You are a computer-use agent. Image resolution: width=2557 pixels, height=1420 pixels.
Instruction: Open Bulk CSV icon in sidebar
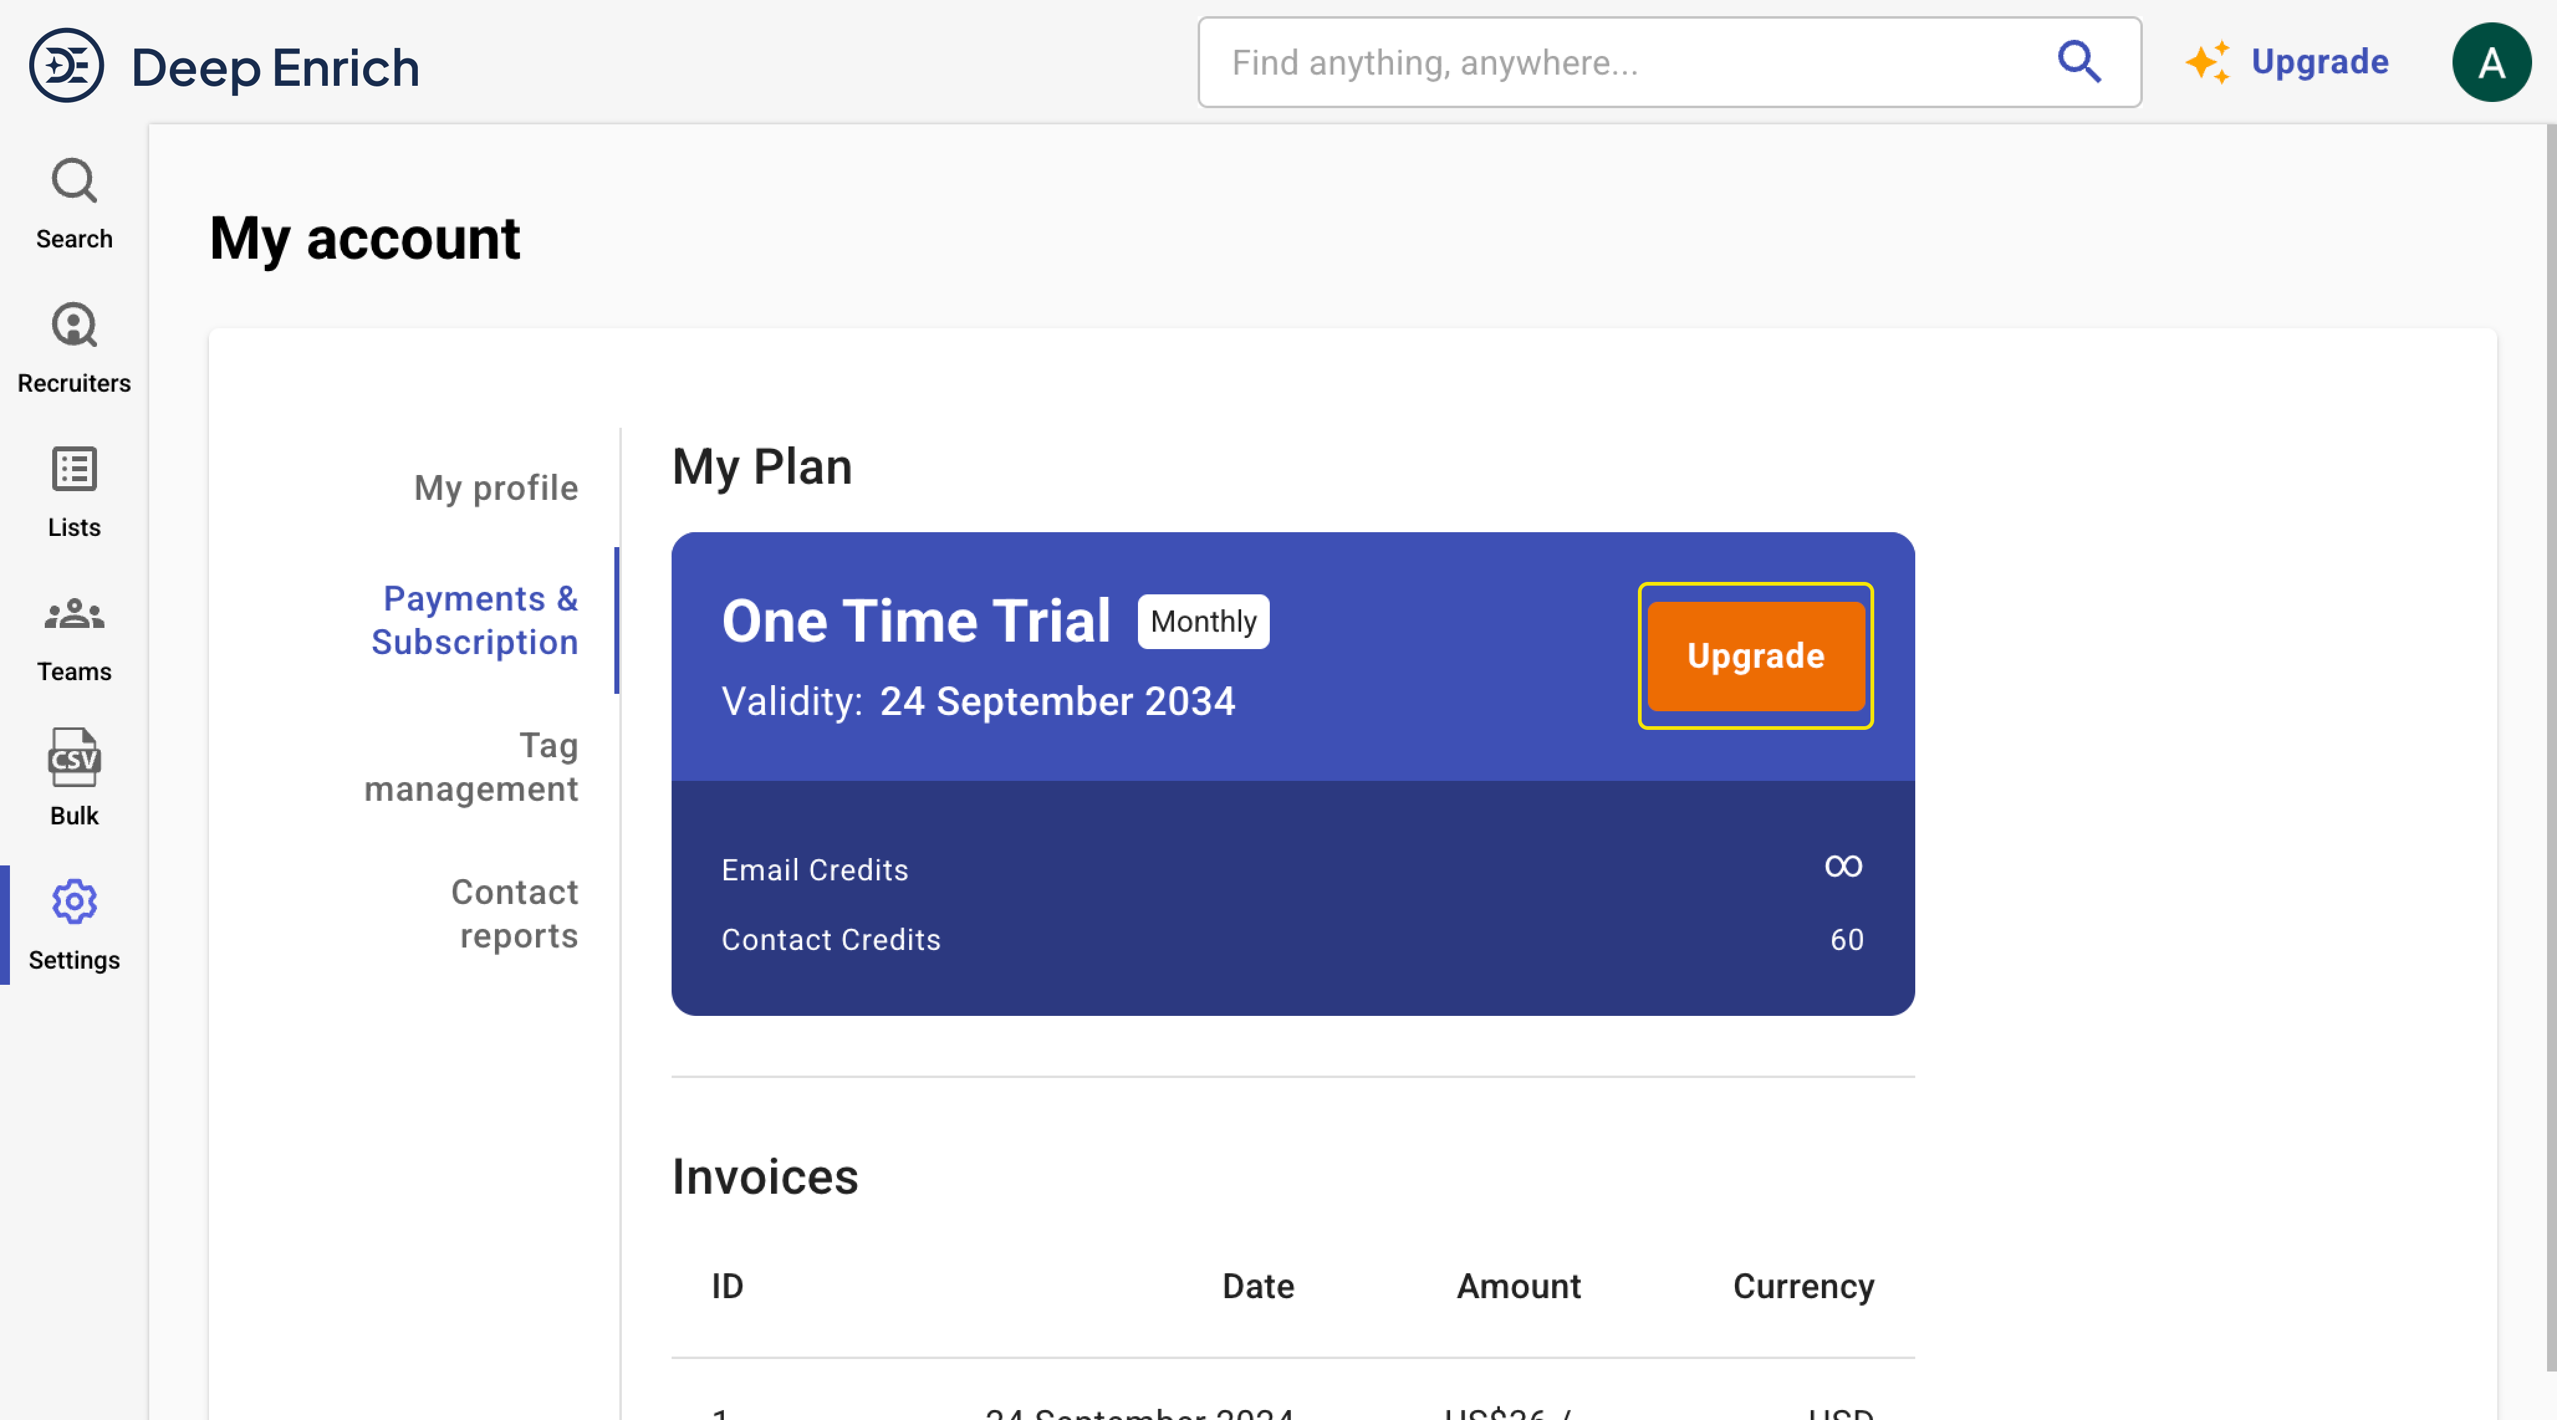tap(75, 759)
